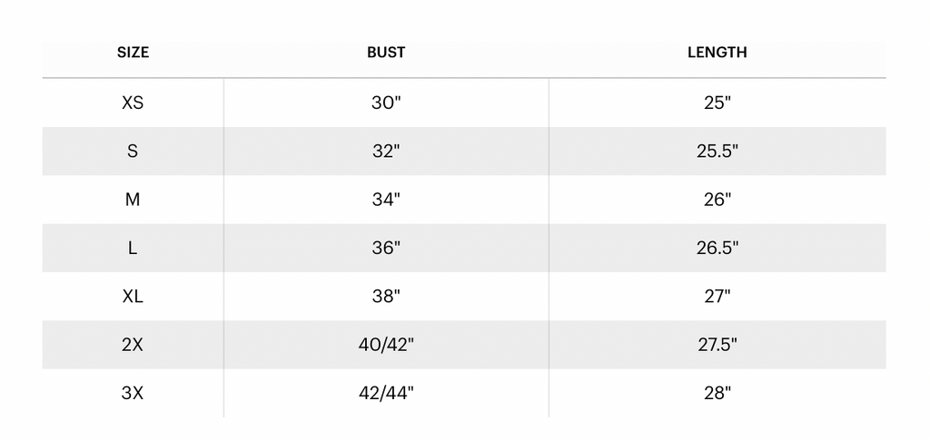The image size is (930, 440).
Task: Select the 40/42" bust cell
Action: (386, 345)
